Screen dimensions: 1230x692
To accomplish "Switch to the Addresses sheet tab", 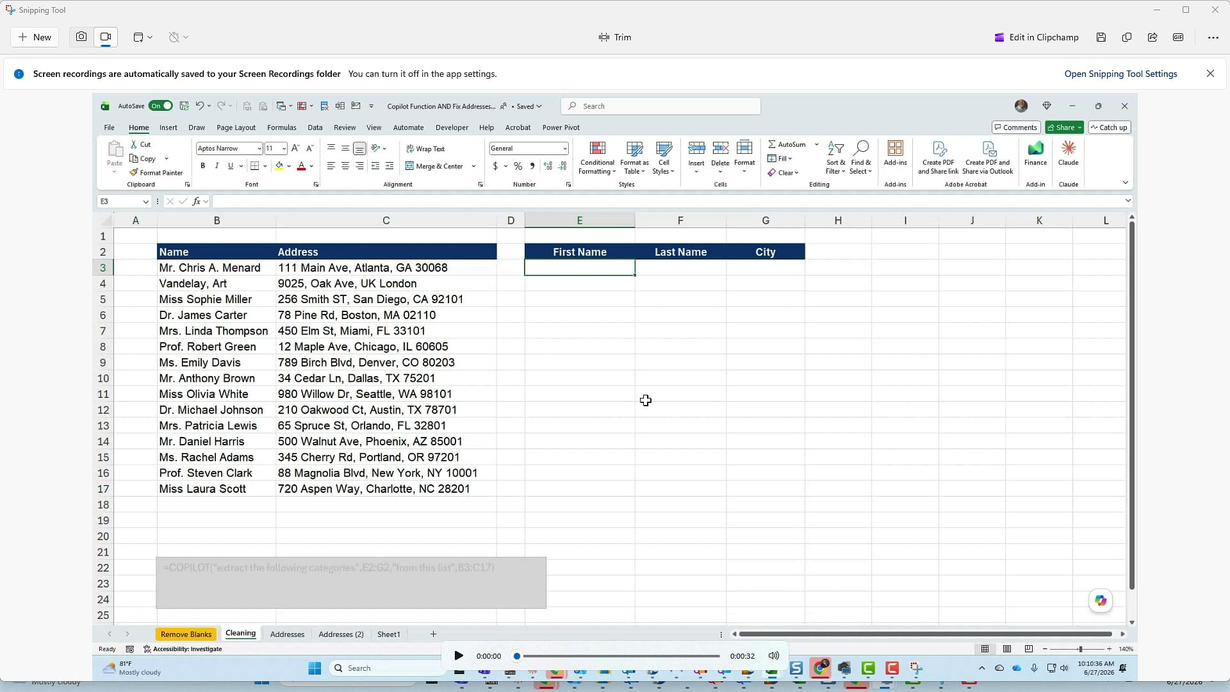I will coord(287,634).
